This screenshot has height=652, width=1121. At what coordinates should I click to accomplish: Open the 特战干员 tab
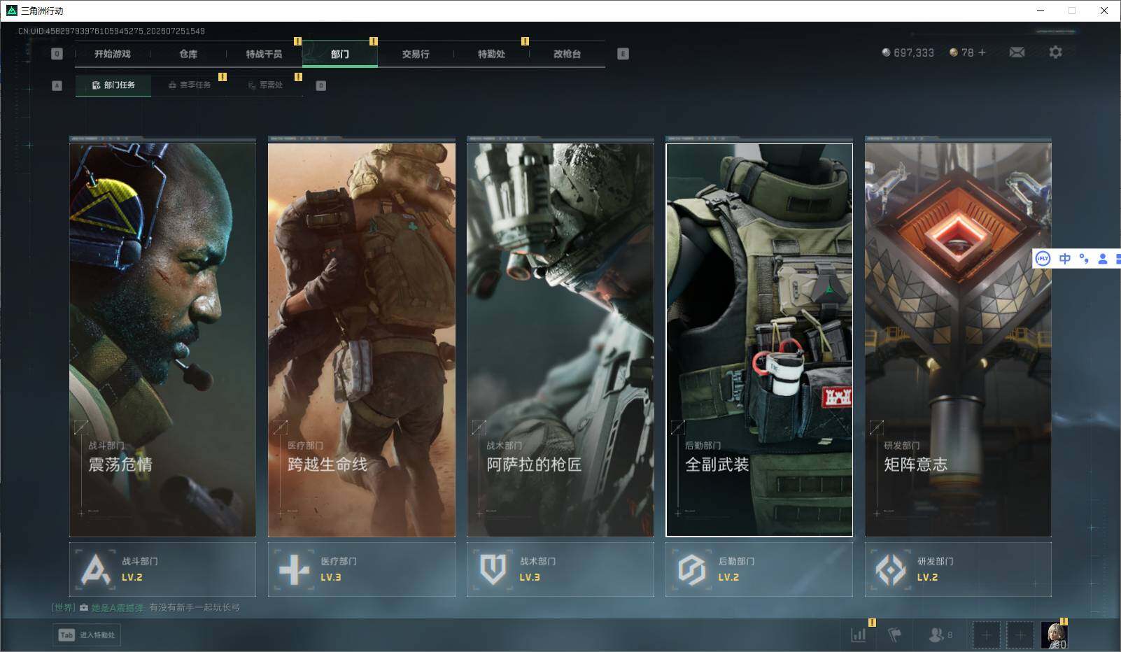(x=264, y=54)
